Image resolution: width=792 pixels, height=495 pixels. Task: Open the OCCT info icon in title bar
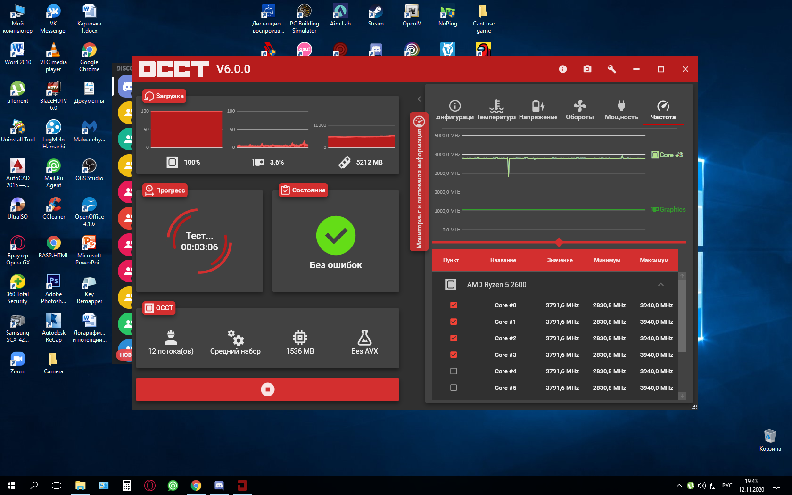(563, 69)
